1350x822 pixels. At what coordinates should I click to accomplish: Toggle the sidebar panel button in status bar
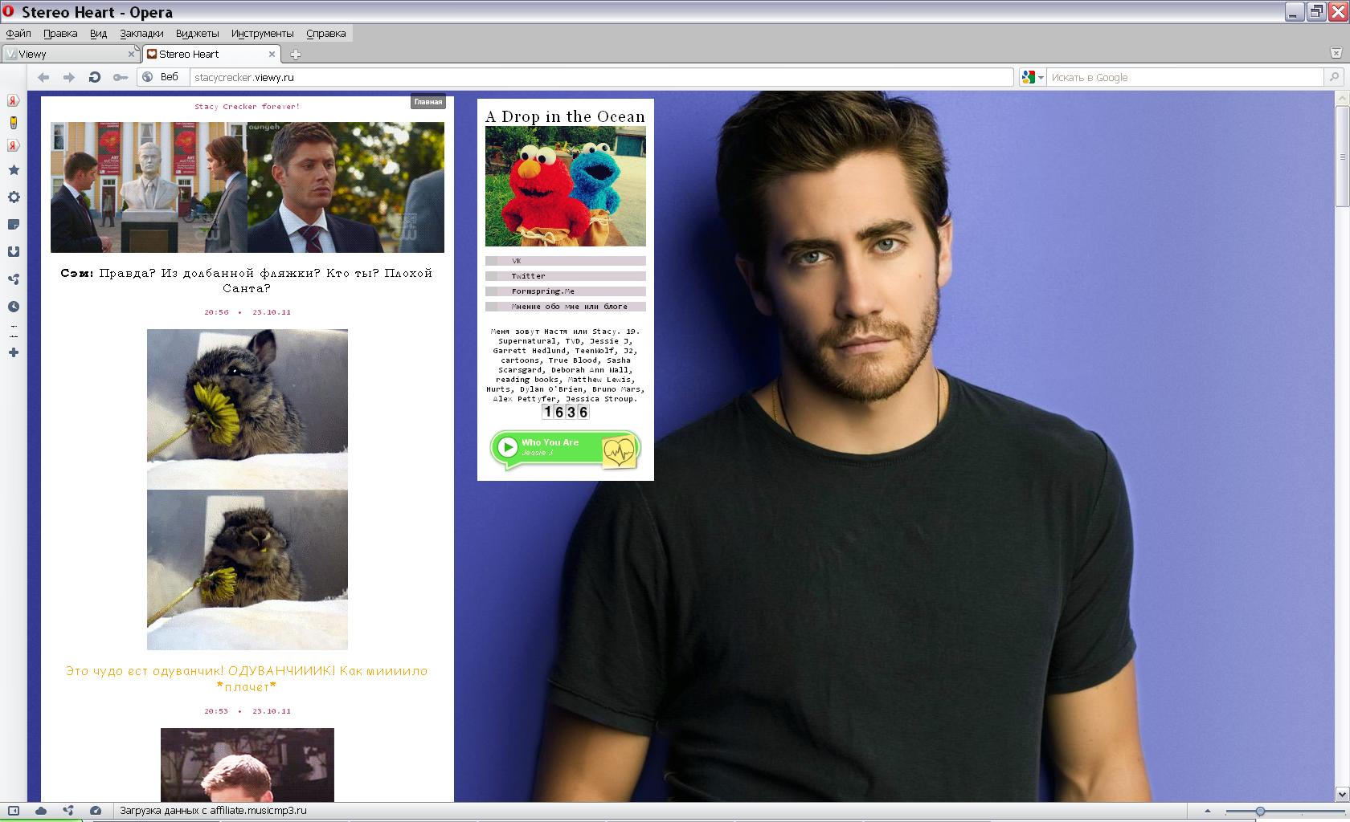14,811
